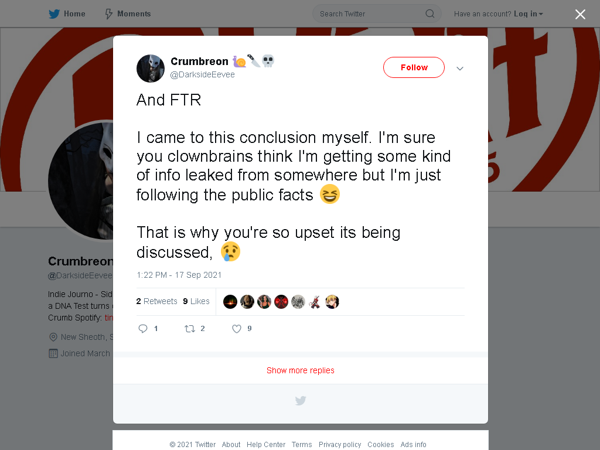
Task: Open the @DarksideEevee handle link
Action: [202, 74]
